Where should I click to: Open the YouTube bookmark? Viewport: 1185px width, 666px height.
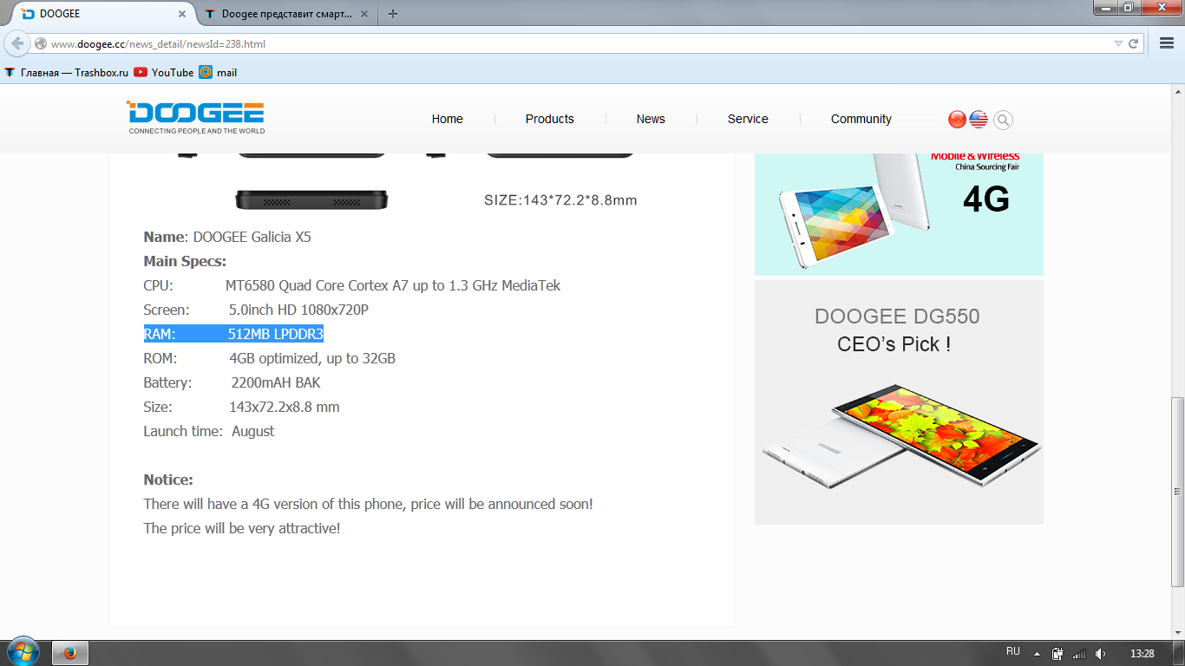pos(163,72)
